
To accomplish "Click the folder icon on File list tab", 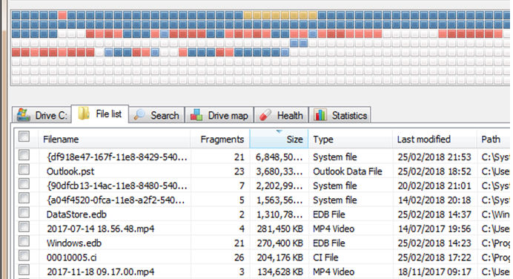I will 84,114.
